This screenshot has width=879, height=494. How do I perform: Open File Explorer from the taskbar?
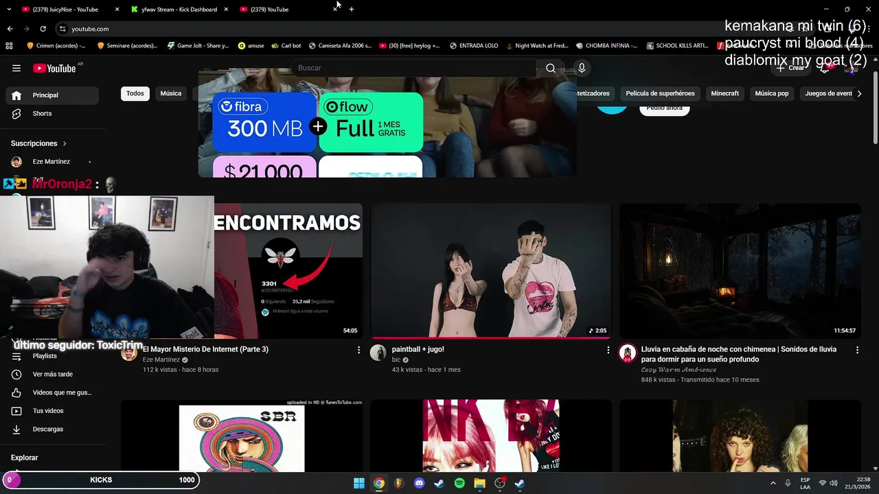pos(480,483)
